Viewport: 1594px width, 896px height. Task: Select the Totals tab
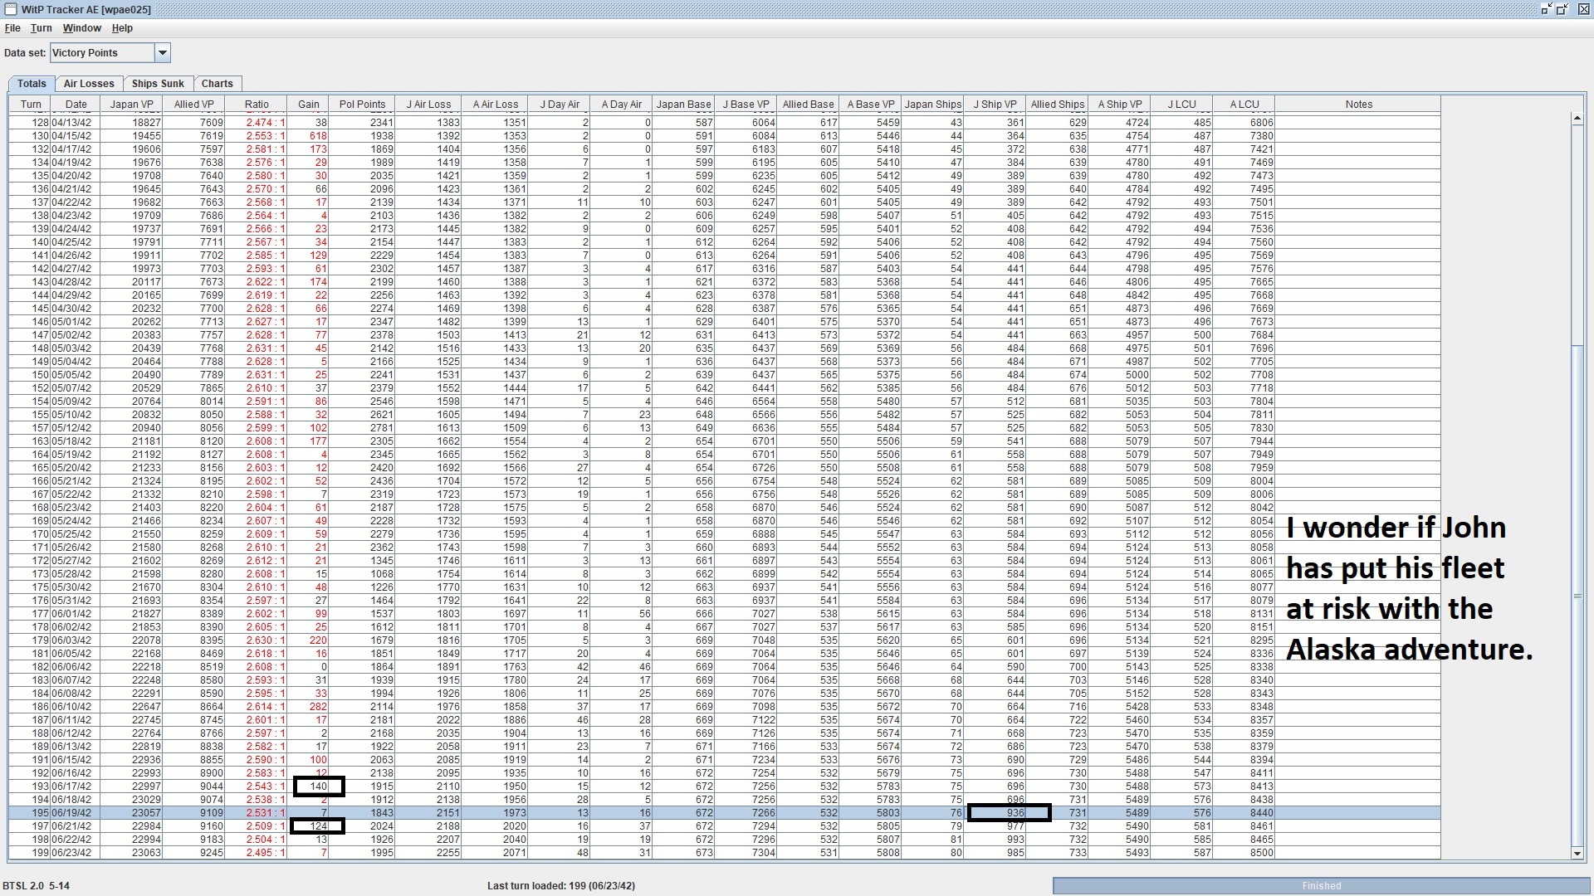tap(32, 84)
